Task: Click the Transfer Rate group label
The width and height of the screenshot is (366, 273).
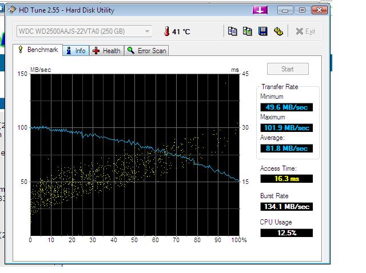Action: coord(280,87)
